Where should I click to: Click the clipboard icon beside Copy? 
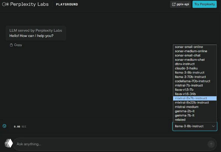(x=11, y=45)
